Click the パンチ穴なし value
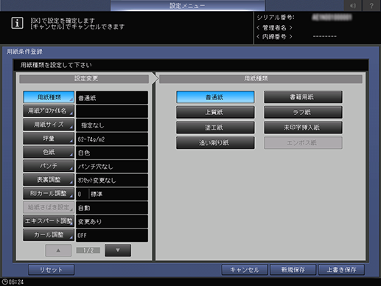Viewport: 381px width, 286px height. coord(112,167)
